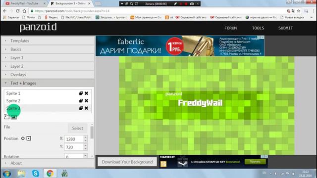Click the Y position input field
The width and height of the screenshot is (317, 178).
click(x=74, y=147)
